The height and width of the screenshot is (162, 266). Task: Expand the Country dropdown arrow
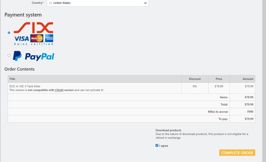point(145,3)
